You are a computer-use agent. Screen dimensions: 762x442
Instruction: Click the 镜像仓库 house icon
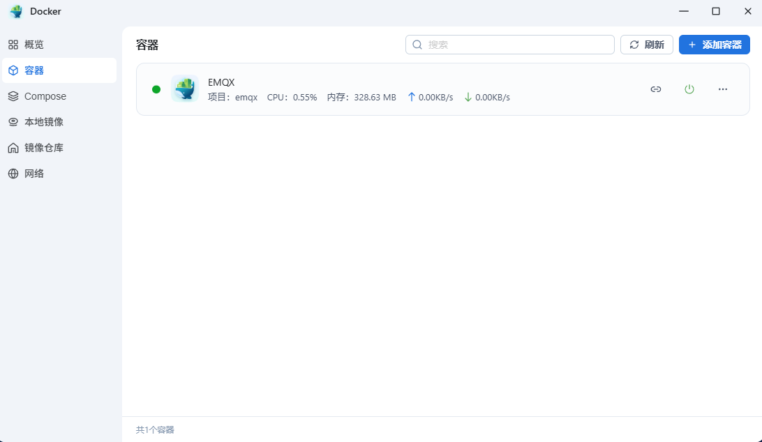point(13,148)
